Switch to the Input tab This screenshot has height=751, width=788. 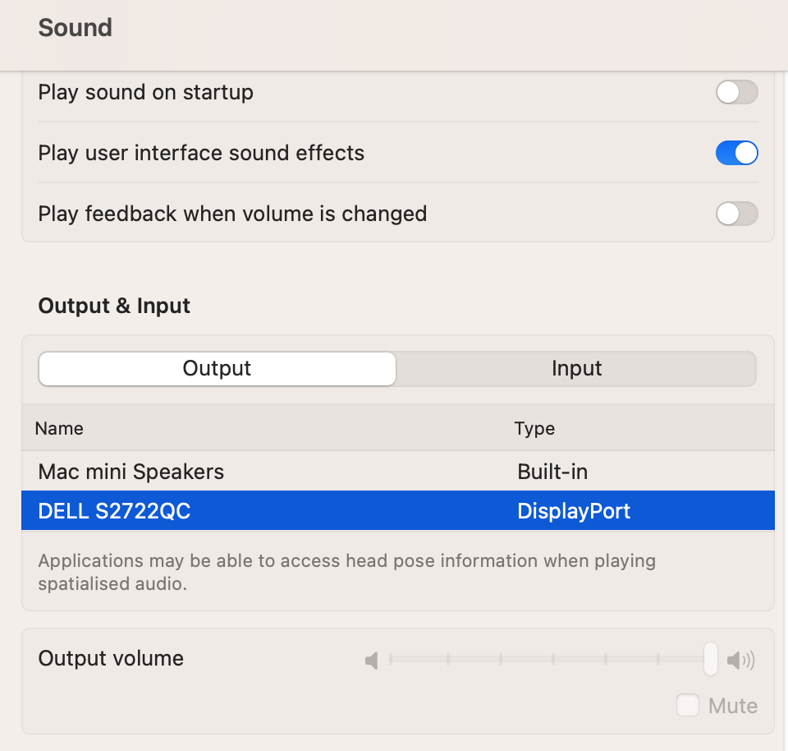click(x=576, y=369)
